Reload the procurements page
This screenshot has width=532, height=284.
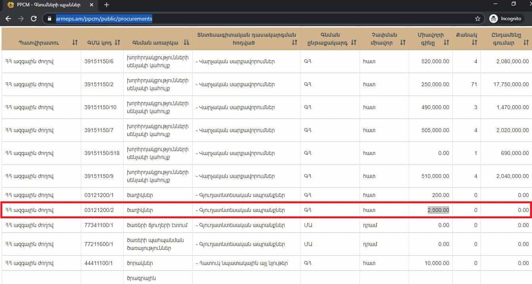34,19
